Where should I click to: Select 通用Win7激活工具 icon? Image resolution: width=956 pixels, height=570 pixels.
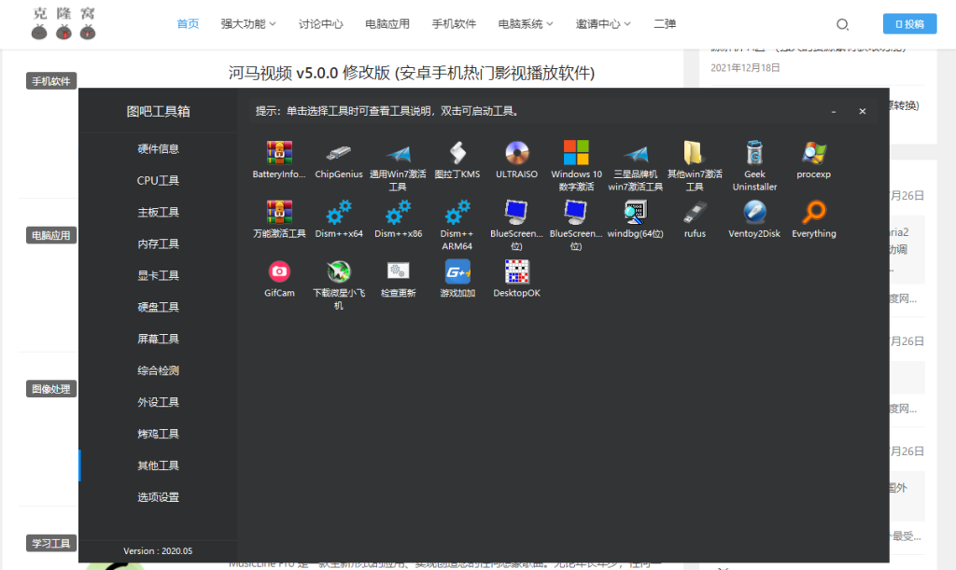pyautogui.click(x=398, y=153)
